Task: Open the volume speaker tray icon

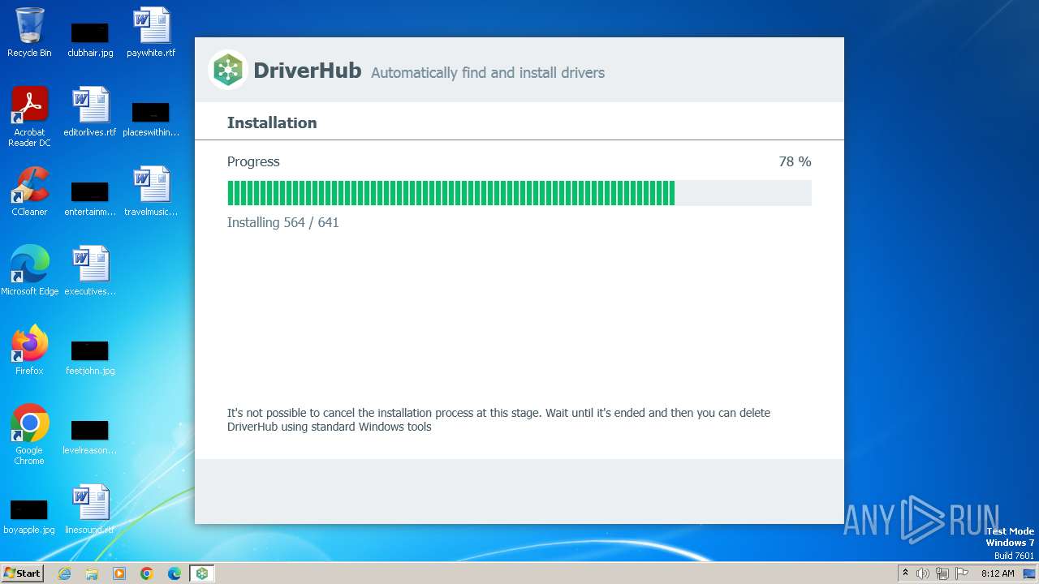Action: tap(923, 573)
